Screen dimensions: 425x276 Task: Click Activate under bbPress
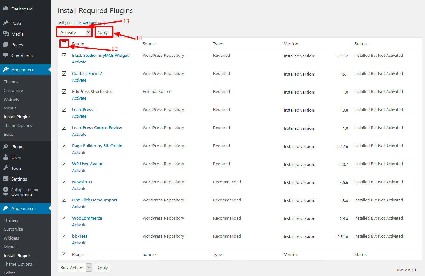(79, 243)
